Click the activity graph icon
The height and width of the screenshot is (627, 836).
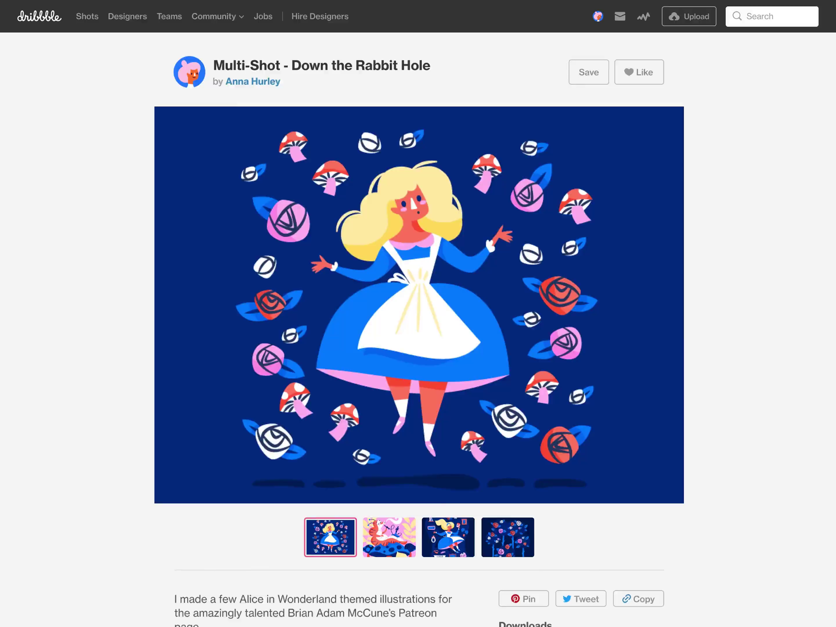[x=643, y=16]
